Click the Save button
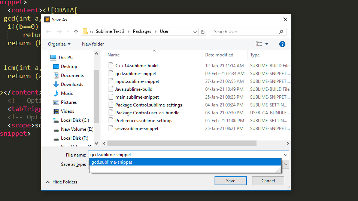358x201 pixels. pyautogui.click(x=231, y=181)
